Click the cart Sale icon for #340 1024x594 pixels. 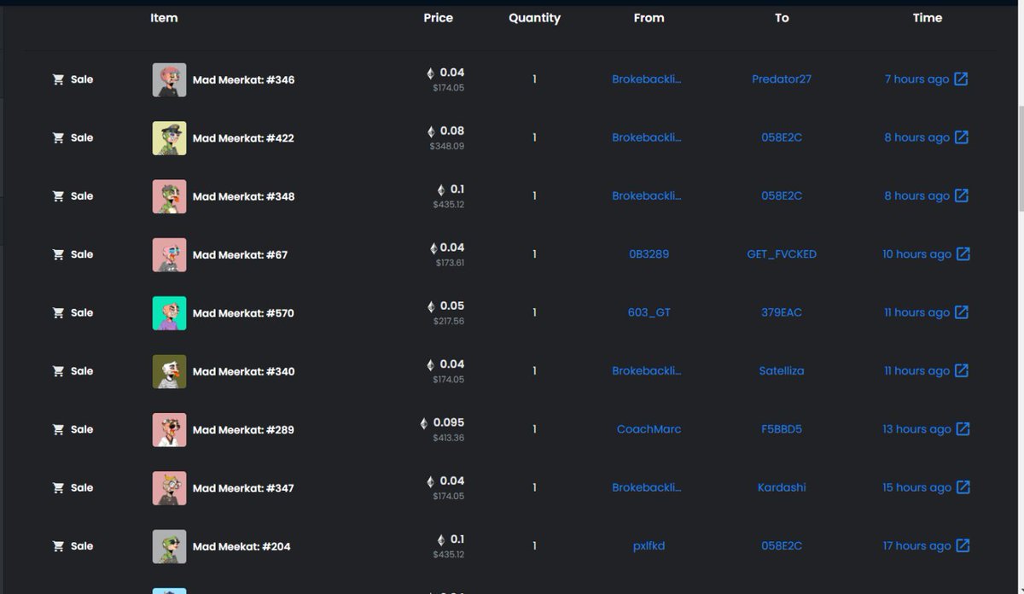58,370
